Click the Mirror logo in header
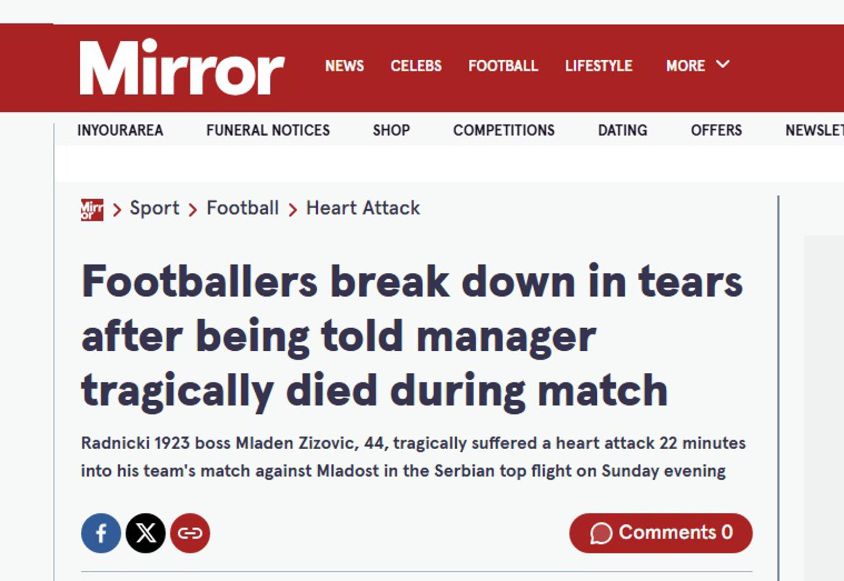The height and width of the screenshot is (581, 844). pyautogui.click(x=182, y=68)
